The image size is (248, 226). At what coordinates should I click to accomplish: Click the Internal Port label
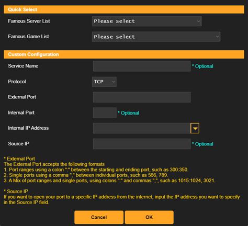[21, 112]
